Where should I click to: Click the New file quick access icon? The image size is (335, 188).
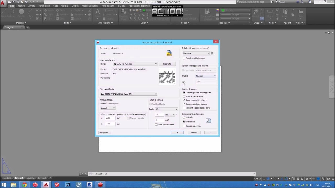coord(10,2)
